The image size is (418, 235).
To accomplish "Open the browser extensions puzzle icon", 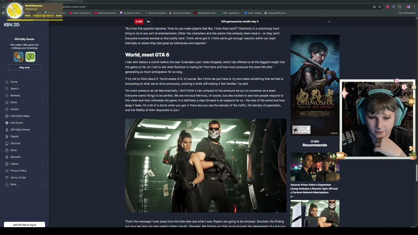I will tap(399, 7).
